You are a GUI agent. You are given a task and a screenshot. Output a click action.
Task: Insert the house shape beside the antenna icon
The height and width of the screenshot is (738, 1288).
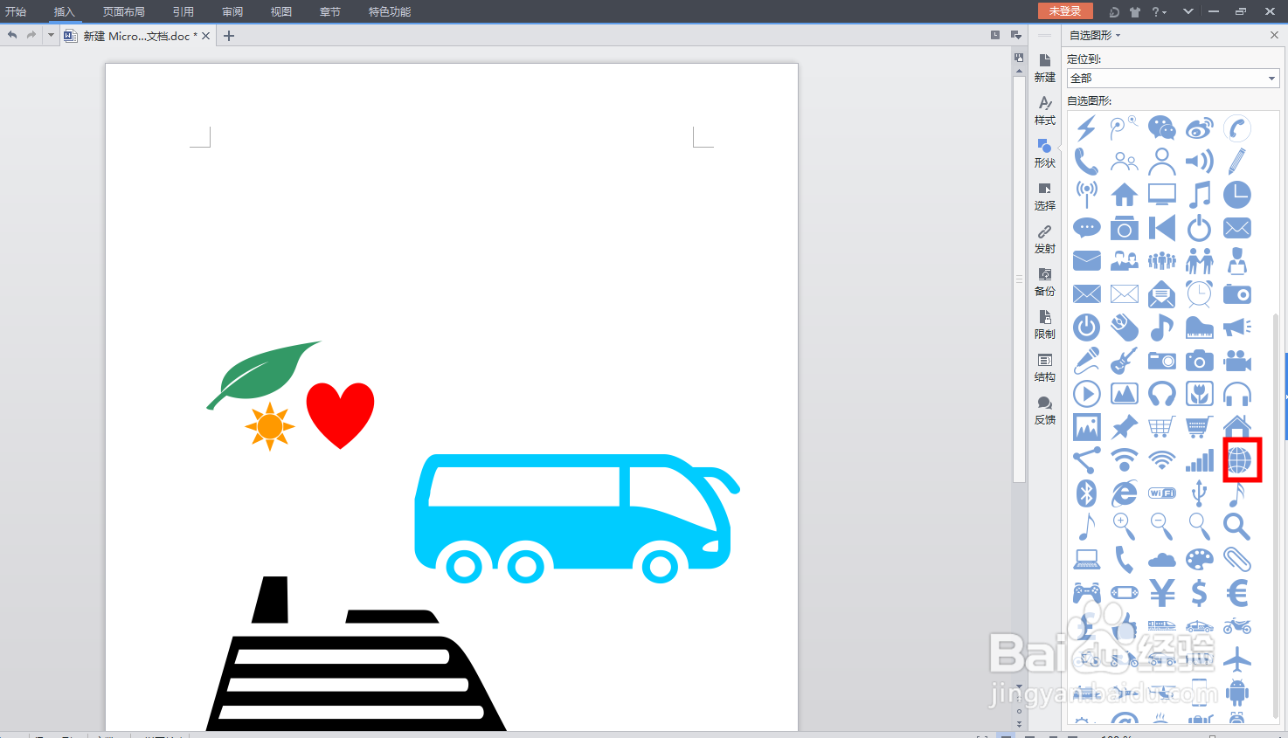(x=1125, y=195)
